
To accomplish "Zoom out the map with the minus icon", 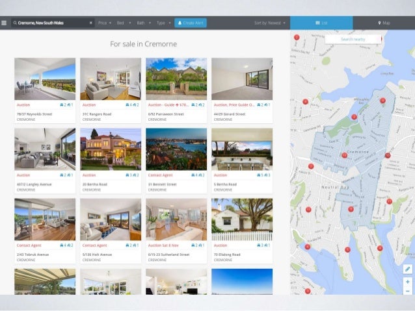I will (x=408, y=291).
